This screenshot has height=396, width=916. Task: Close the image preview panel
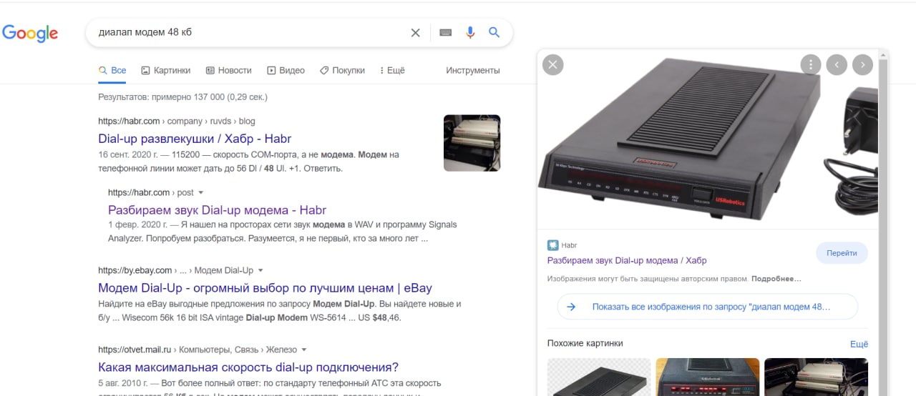552,64
